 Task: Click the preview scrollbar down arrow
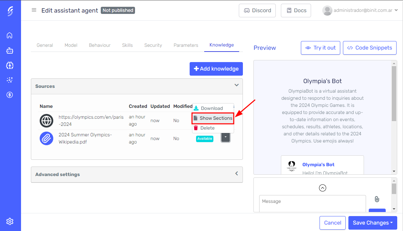[394, 171]
